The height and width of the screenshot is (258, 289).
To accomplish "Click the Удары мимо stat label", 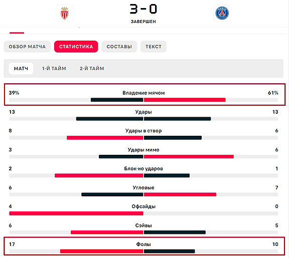I will [143, 150].
